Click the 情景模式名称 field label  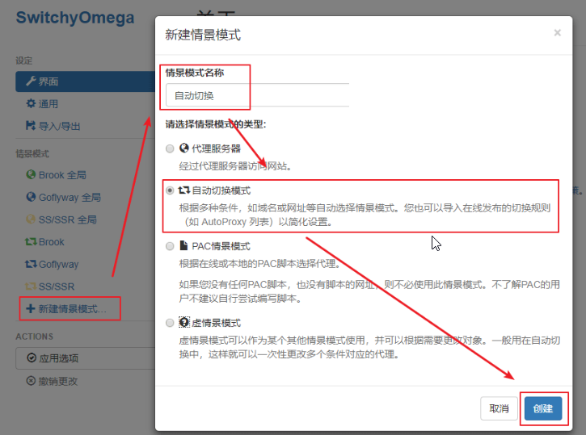[x=195, y=73]
